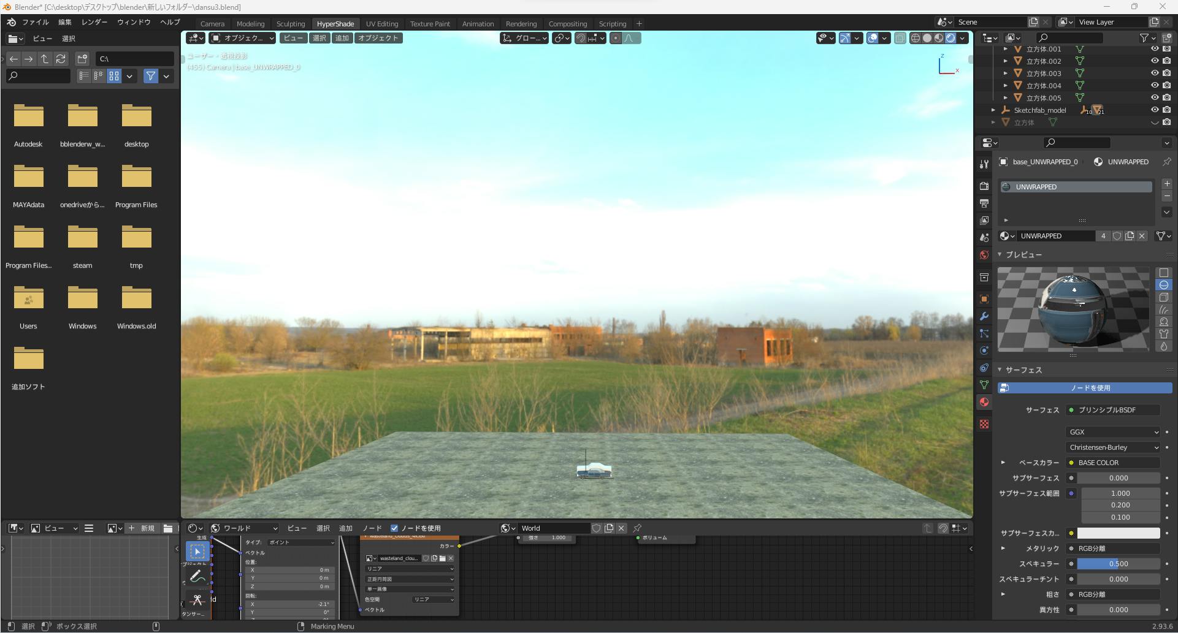The height and width of the screenshot is (633, 1178).
Task: Open transform orientation グロー dropdown
Action: (x=524, y=38)
